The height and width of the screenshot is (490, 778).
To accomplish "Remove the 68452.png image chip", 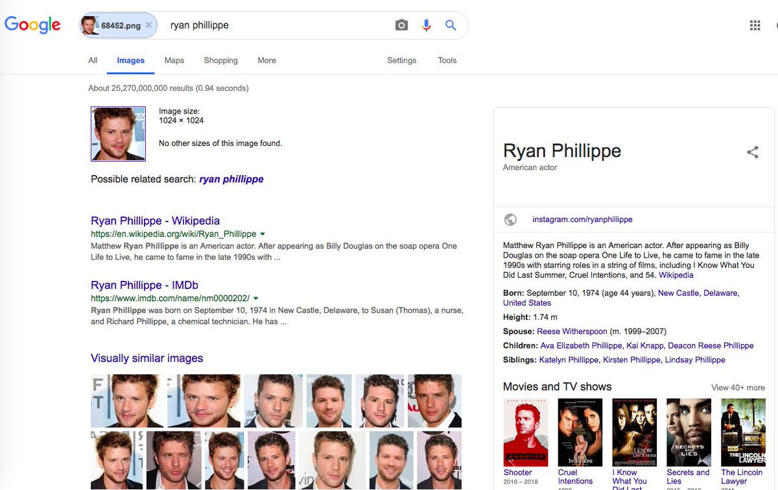I will (x=148, y=25).
